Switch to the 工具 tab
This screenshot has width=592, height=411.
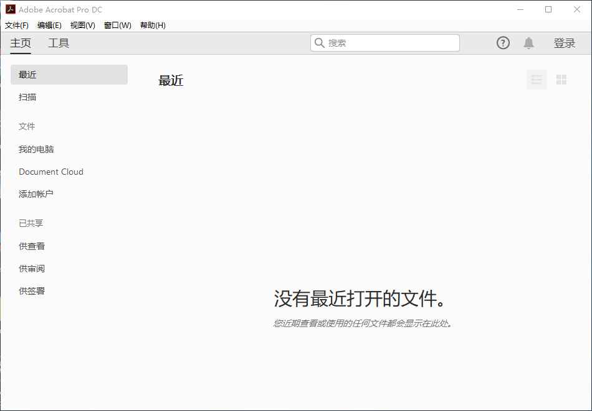click(x=59, y=43)
